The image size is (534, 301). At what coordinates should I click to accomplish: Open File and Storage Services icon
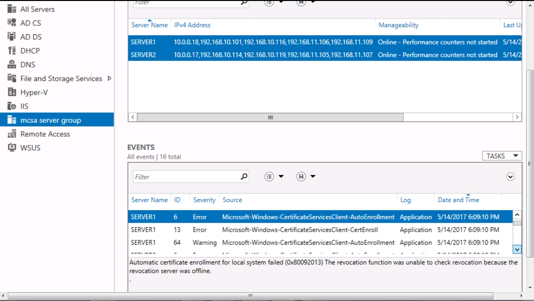tap(12, 78)
